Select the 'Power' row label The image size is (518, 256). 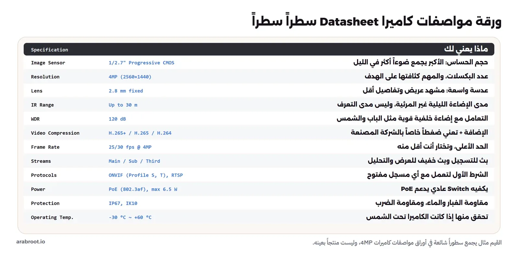tap(38, 189)
